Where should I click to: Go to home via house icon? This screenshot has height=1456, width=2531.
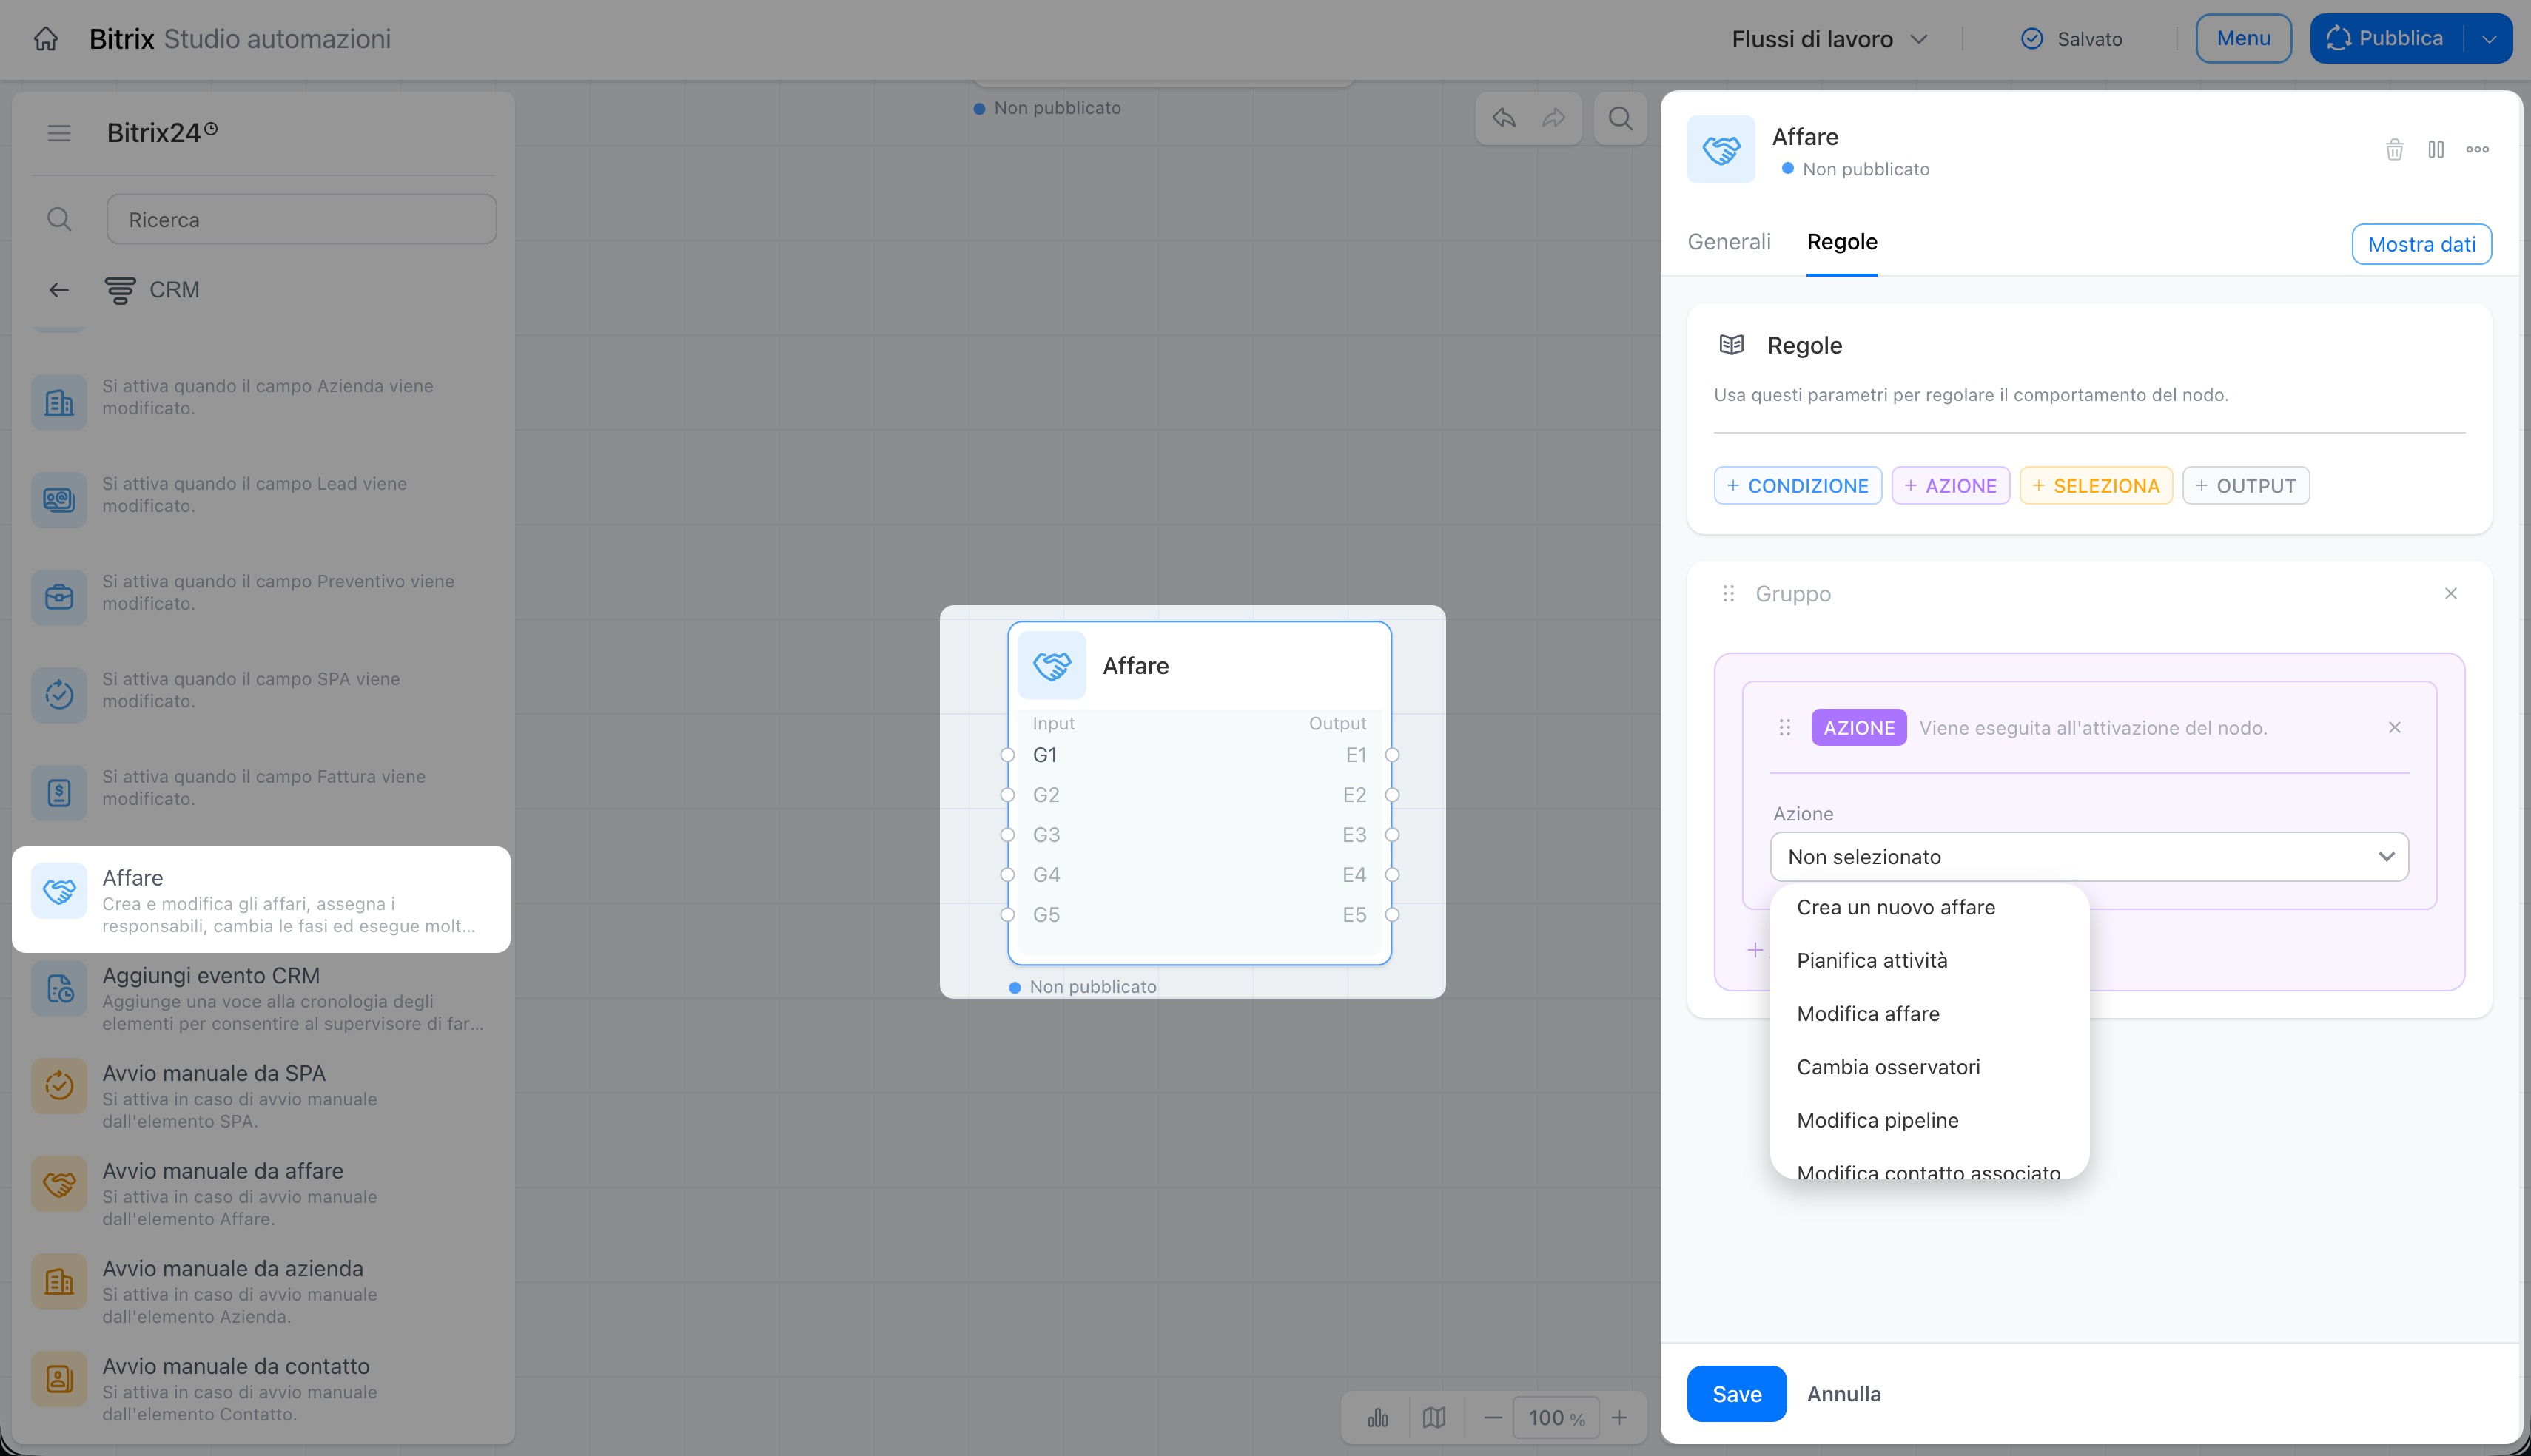46,39
